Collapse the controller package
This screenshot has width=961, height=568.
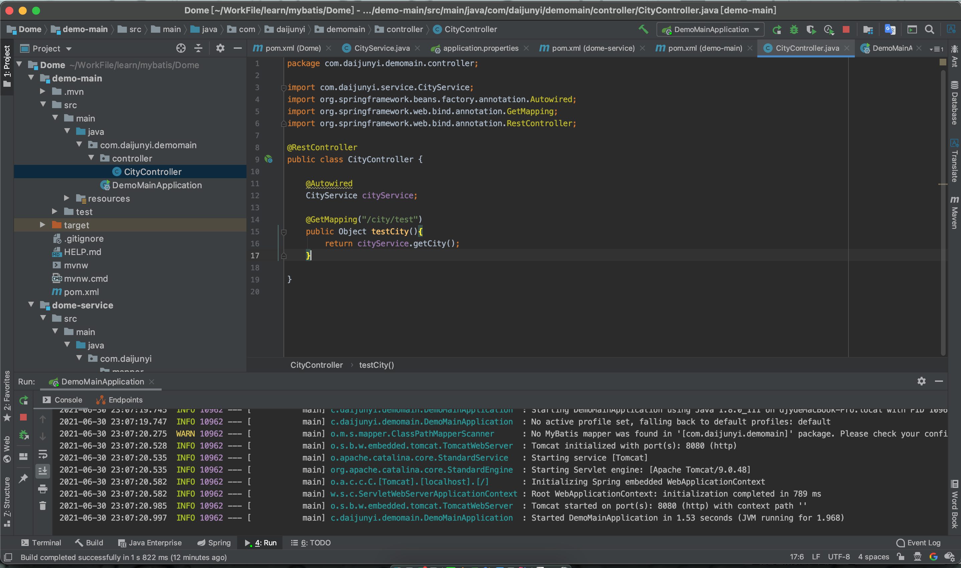tap(91, 158)
